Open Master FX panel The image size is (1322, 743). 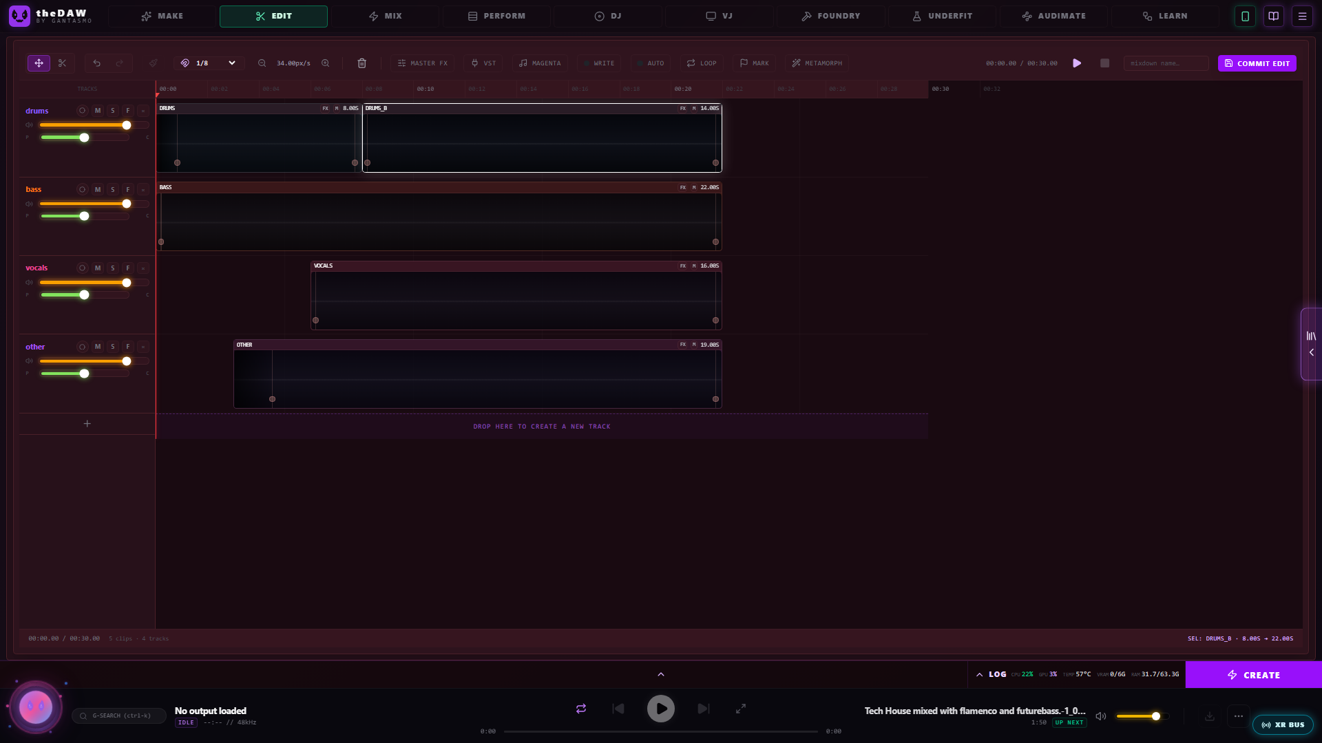423,63
